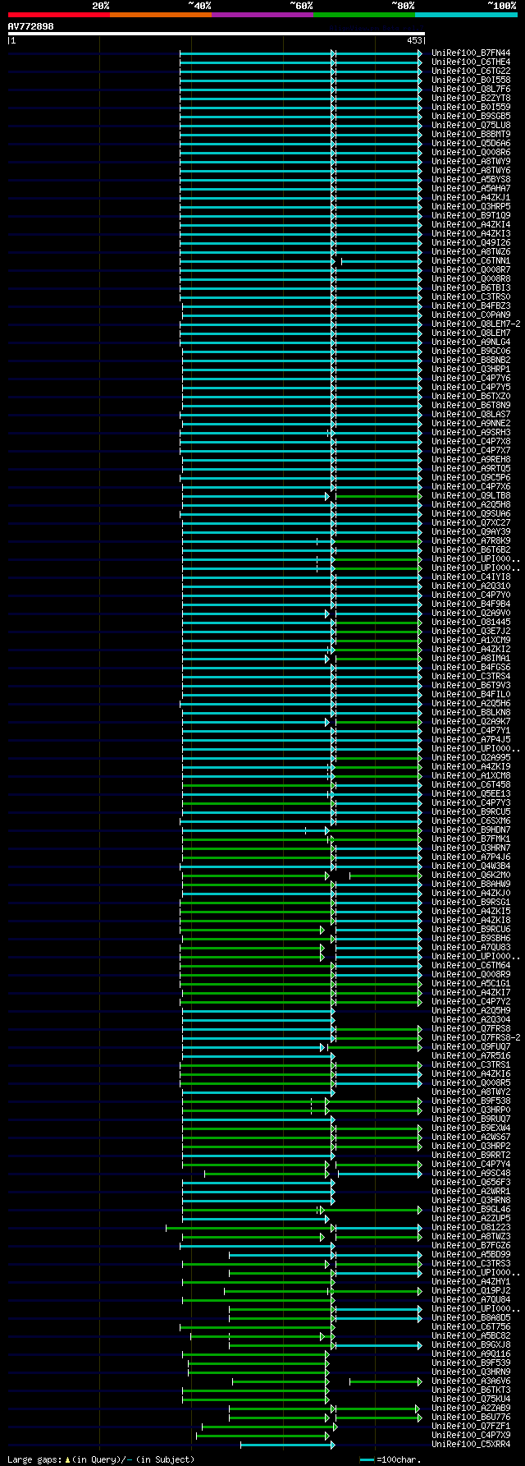Image resolution: width=525 pixels, height=1466 pixels.
Task: Select the UniRef100_A4ZHY1 label
Action: tap(471, 1281)
